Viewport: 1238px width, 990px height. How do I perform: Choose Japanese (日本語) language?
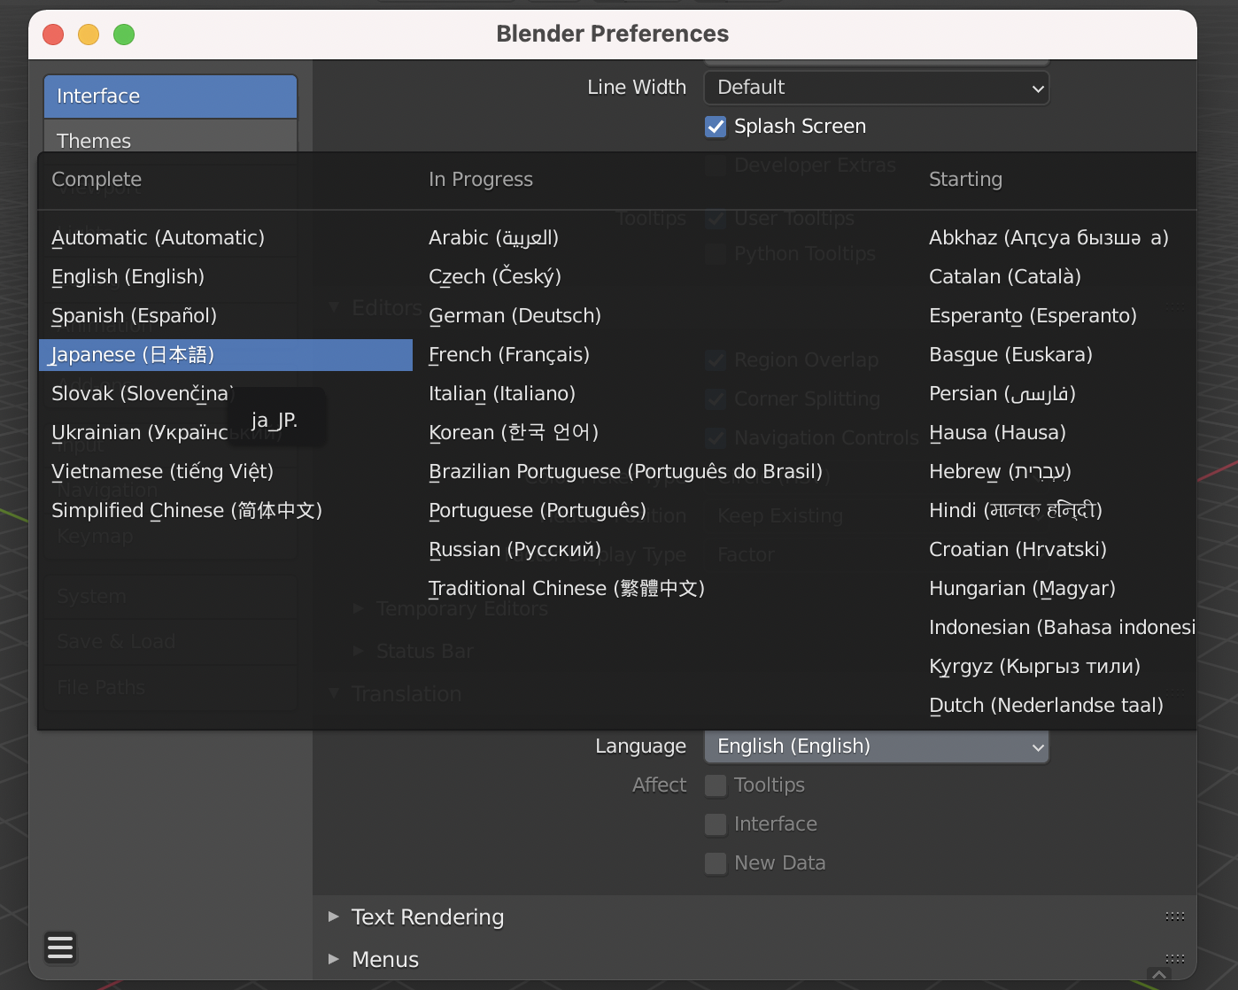(x=226, y=355)
